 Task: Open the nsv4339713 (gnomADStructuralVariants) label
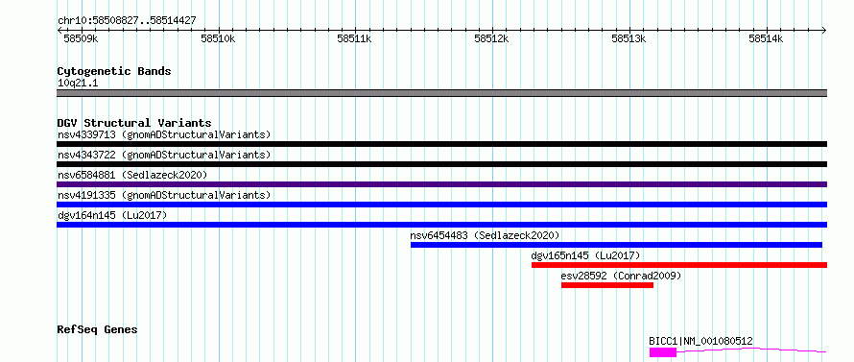point(164,134)
